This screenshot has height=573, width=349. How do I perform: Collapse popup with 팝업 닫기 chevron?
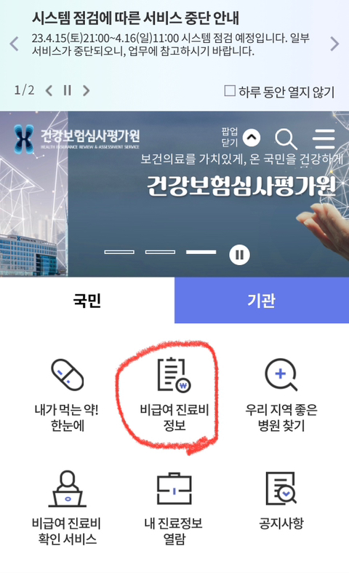pos(252,138)
